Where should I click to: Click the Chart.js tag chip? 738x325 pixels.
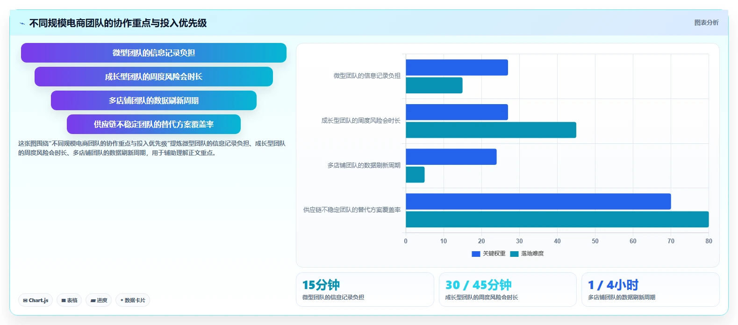pyautogui.click(x=36, y=300)
